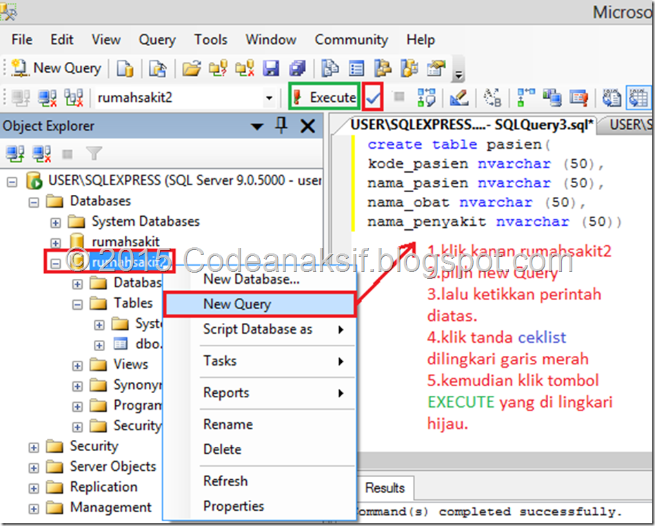Image resolution: width=655 pixels, height=526 pixels.
Task: Expand the Management folder
Action: click(34, 509)
